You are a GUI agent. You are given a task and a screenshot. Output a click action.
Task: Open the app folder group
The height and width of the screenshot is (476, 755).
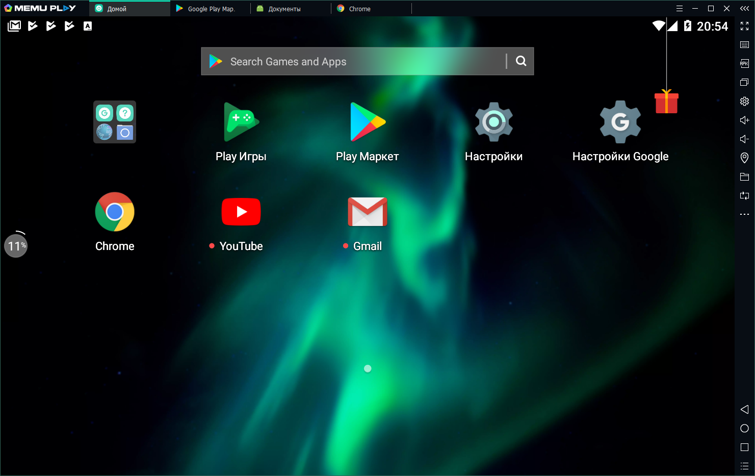tap(115, 122)
